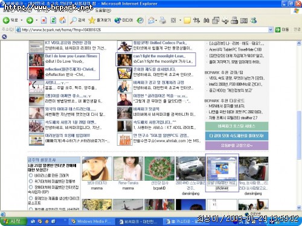Click the last toolbar icon with people figures
302x226 pixels.
(254, 20)
